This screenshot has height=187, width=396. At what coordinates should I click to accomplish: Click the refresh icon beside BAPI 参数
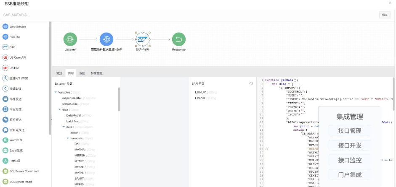[251, 83]
